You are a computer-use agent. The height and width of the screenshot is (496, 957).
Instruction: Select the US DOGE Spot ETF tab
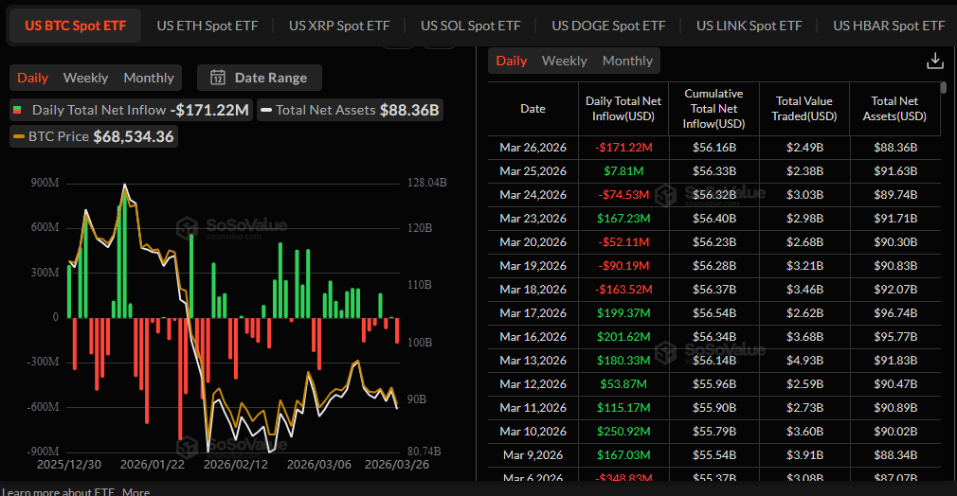pyautogui.click(x=608, y=26)
